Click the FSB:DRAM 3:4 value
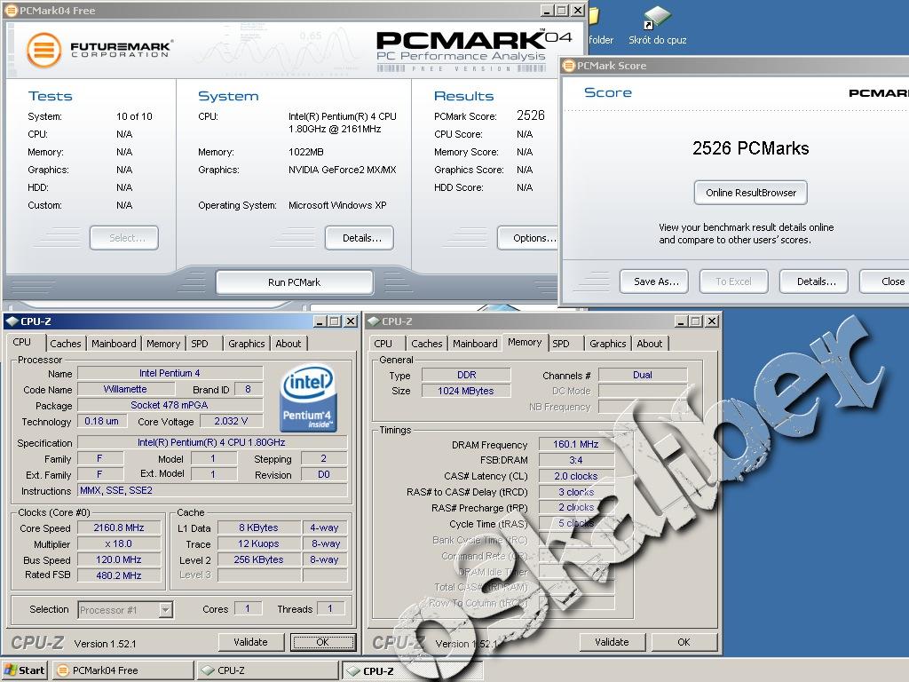Image resolution: width=909 pixels, height=682 pixels. [x=576, y=460]
